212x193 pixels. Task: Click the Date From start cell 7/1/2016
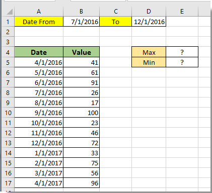pyautogui.click(x=81, y=22)
